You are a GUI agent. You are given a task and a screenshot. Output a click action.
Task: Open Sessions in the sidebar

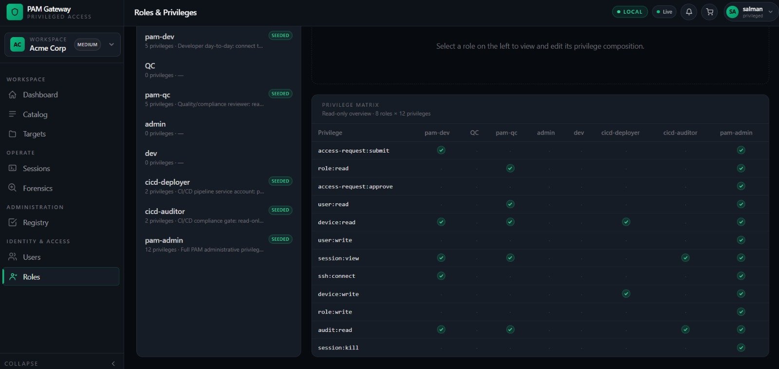click(x=61, y=168)
